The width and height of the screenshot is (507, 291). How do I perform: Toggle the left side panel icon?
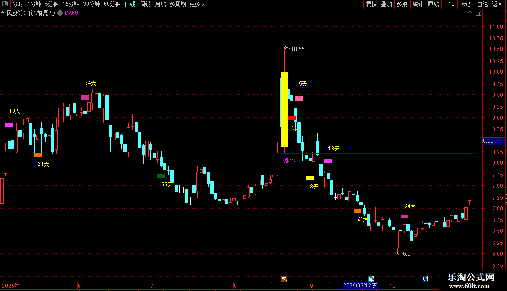5,4
